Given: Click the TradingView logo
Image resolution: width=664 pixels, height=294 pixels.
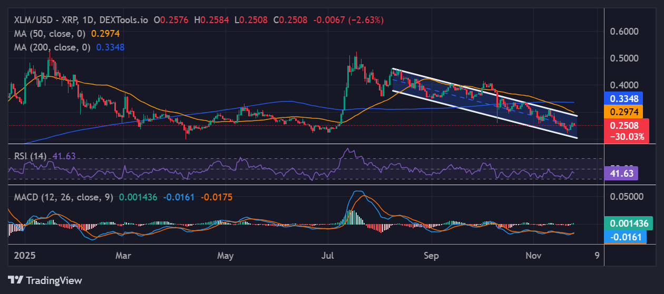Looking at the screenshot, I should click(x=45, y=280).
